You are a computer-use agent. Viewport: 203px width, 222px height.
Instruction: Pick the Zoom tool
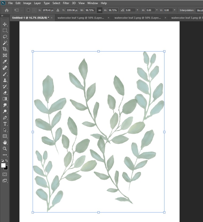[x=5, y=149]
